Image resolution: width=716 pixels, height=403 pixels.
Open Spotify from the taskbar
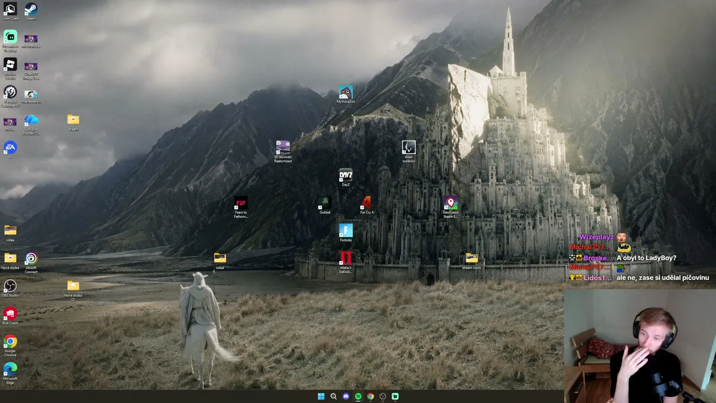coord(358,396)
